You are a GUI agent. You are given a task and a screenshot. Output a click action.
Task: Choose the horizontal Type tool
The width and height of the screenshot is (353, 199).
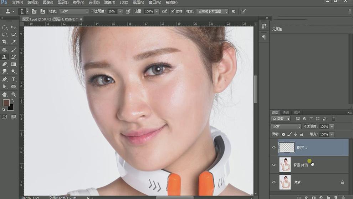pos(14,79)
